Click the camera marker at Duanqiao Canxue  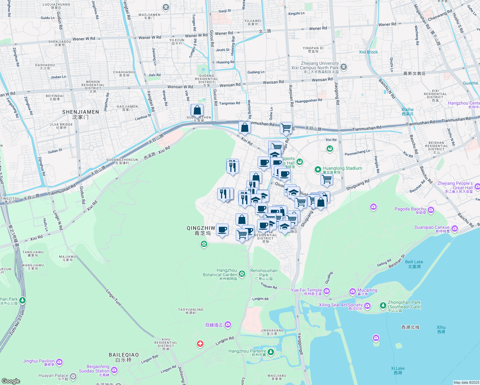coord(455,228)
